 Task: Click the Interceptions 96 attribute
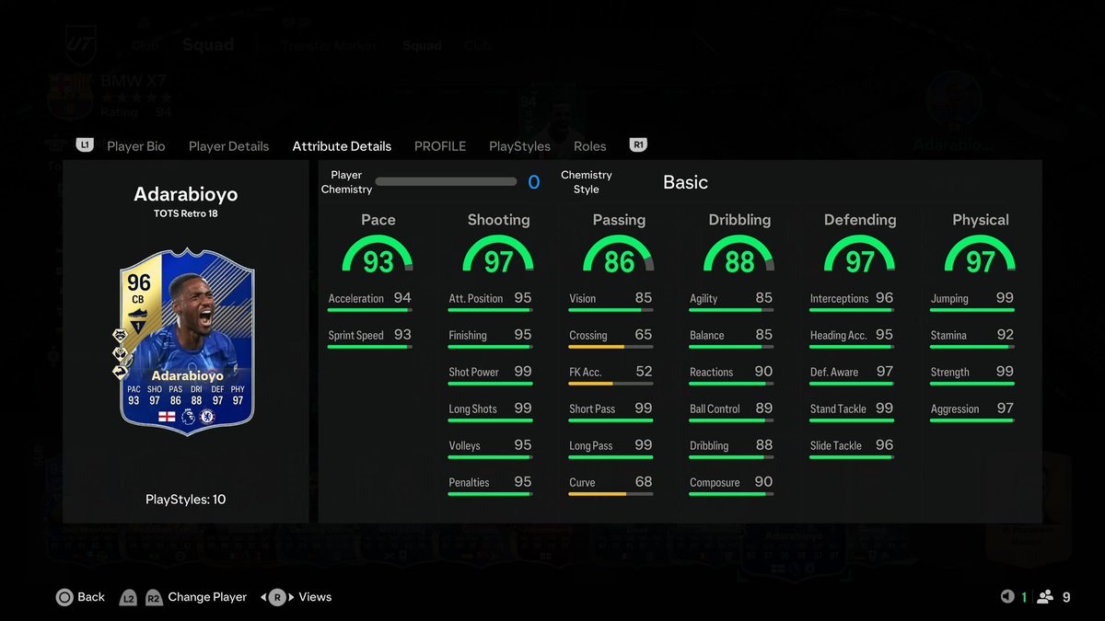[x=852, y=300]
